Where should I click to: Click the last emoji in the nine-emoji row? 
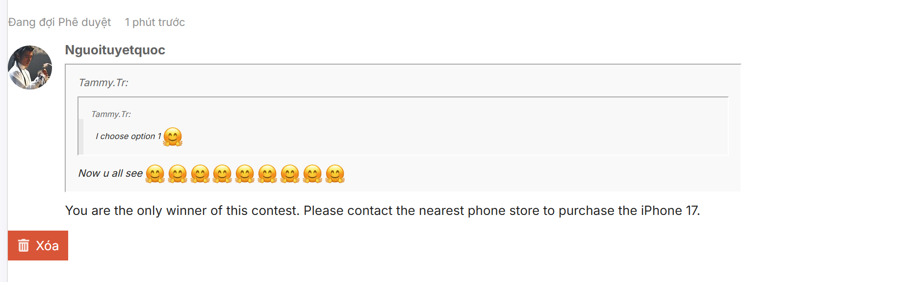(x=335, y=174)
